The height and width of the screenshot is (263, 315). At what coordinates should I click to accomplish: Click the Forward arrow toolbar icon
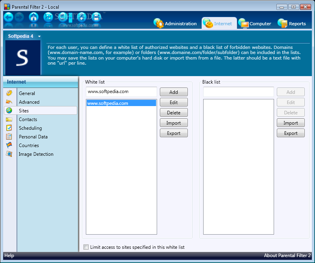tap(19, 17)
